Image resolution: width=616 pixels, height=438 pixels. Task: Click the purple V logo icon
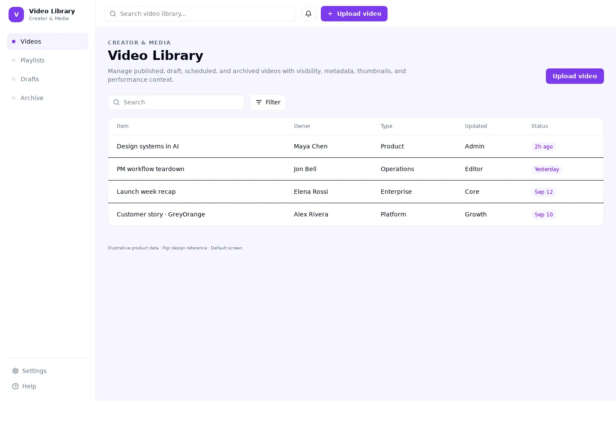pos(16,15)
